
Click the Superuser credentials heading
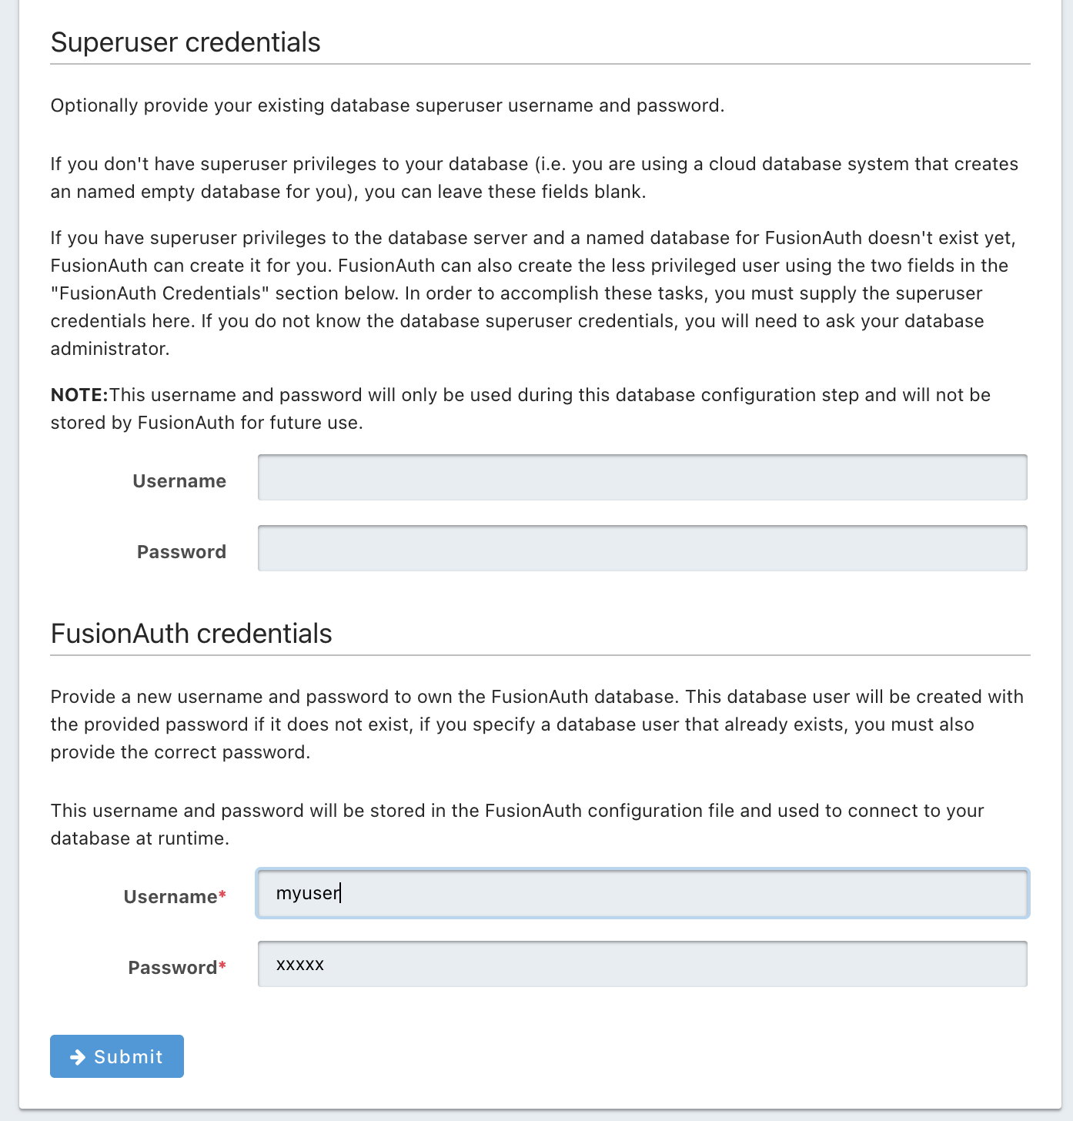[x=185, y=42]
